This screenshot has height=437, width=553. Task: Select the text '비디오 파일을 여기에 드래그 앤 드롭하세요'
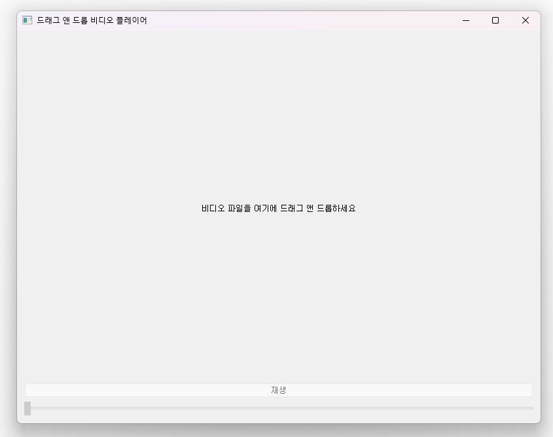(277, 207)
